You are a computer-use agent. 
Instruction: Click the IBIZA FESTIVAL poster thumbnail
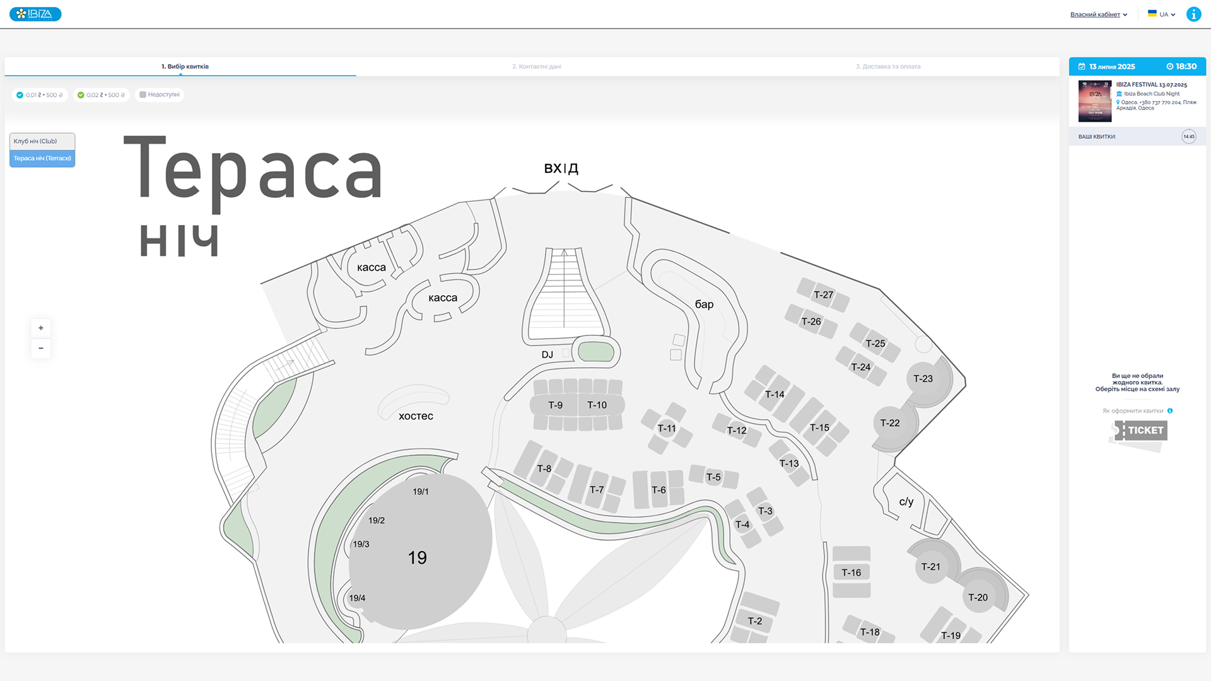(x=1094, y=101)
